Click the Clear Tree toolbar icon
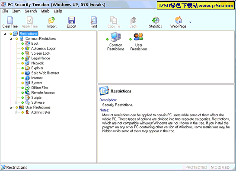The width and height of the screenshot is (236, 171). (10, 20)
